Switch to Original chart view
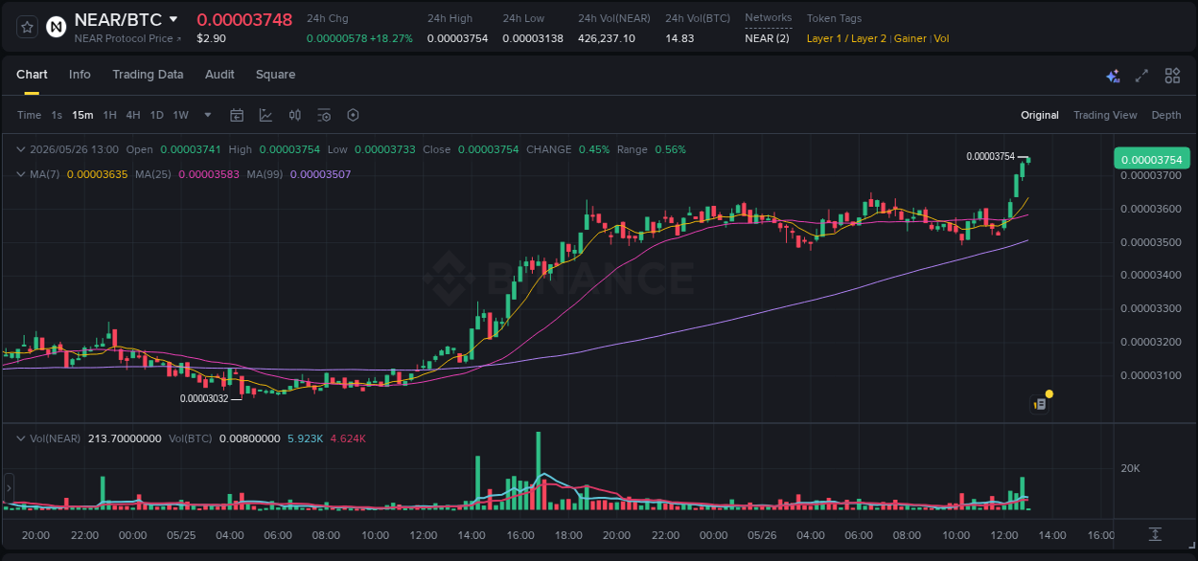Image resolution: width=1198 pixels, height=561 pixels. click(x=1040, y=115)
